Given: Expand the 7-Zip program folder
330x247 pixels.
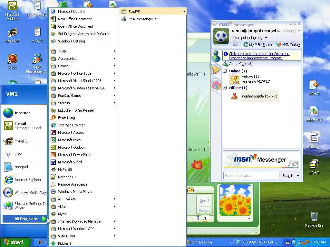Looking at the screenshot, I should click(x=82, y=51).
